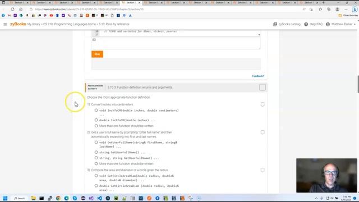Click the presenter webcam thumbnail
Viewport: 359px width, 202px height.
326,176
